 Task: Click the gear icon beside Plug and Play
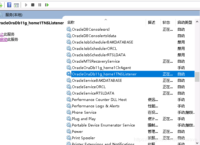click(69, 119)
